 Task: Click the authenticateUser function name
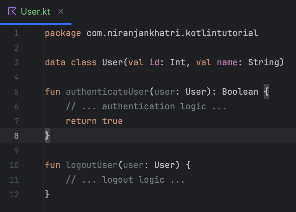point(107,92)
